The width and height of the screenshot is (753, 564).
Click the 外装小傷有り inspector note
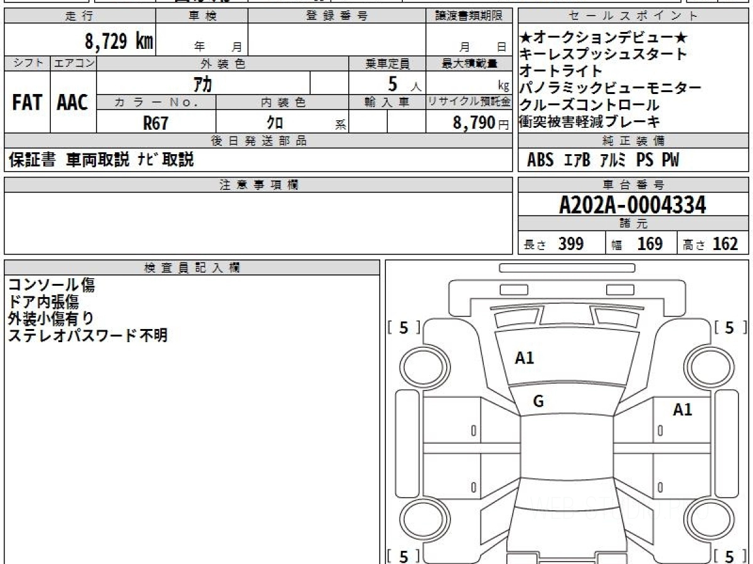[x=51, y=318]
